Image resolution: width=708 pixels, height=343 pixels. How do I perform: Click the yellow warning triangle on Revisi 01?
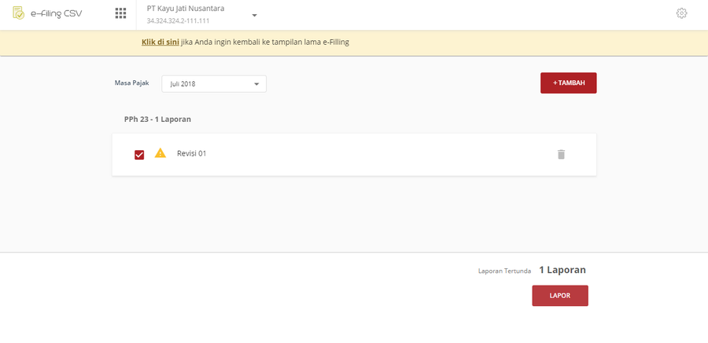click(160, 153)
